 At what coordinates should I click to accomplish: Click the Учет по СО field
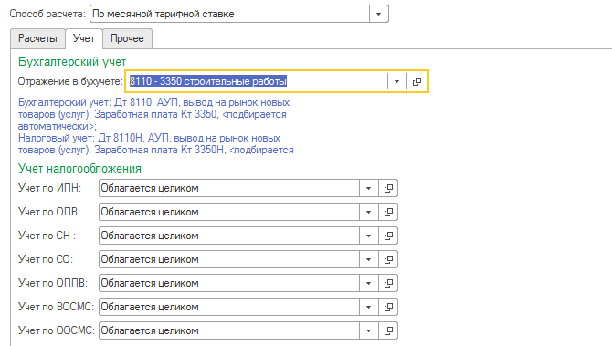(229, 259)
